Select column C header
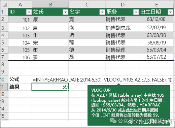The width and height of the screenshot is (175, 128). tap(87, 4)
